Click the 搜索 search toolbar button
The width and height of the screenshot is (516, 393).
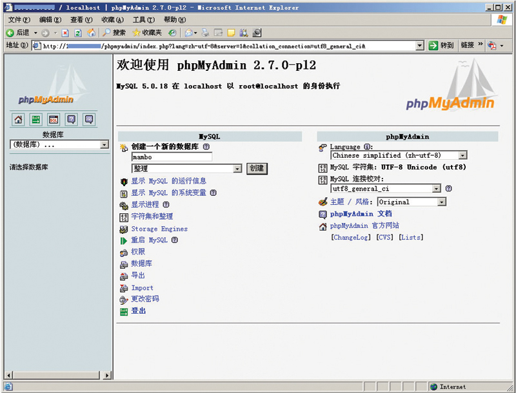(114, 32)
